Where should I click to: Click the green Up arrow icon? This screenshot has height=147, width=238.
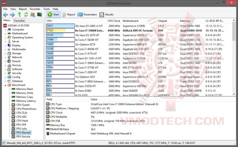20,15
